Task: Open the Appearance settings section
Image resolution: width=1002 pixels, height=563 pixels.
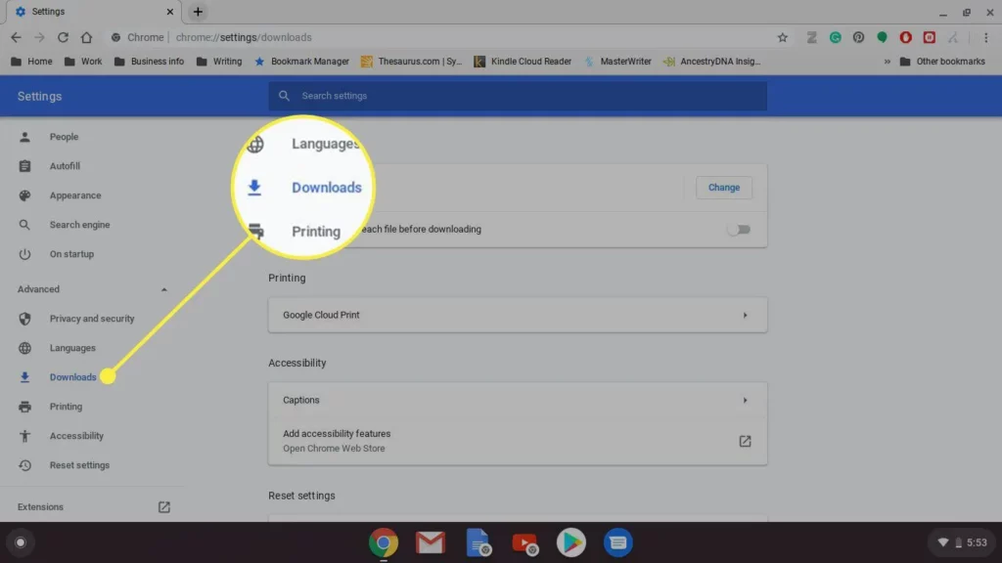Action: click(75, 195)
